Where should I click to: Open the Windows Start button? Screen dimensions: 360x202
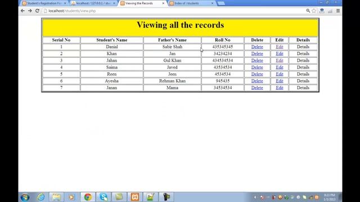point(25,197)
